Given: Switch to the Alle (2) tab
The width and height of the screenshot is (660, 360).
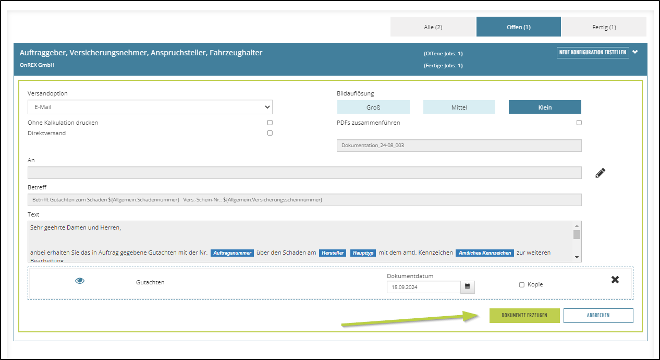Looking at the screenshot, I should click(433, 27).
